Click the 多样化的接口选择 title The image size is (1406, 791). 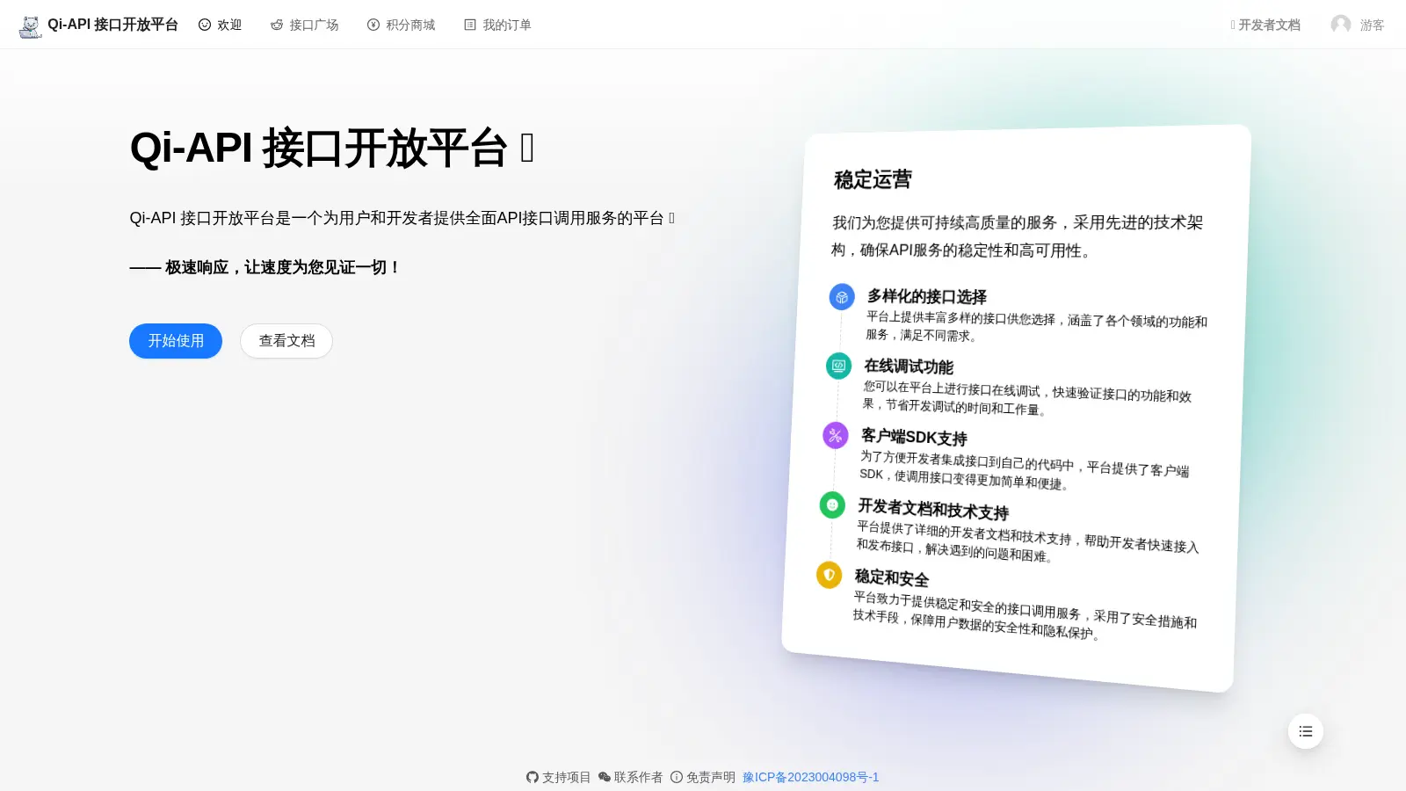(926, 297)
